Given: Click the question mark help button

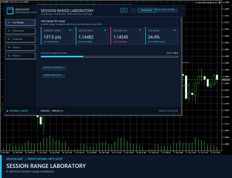Looking at the screenshot, I should tap(123, 10).
